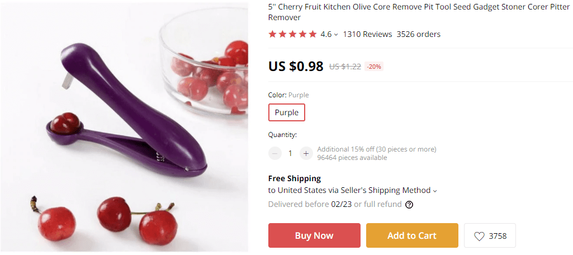
Task: Click the US $0.98 current price
Action: 296,66
